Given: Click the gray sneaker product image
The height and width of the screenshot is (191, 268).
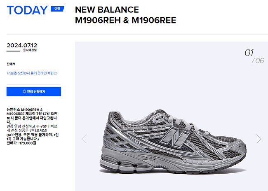Looking at the screenshot, I should [x=173, y=141].
